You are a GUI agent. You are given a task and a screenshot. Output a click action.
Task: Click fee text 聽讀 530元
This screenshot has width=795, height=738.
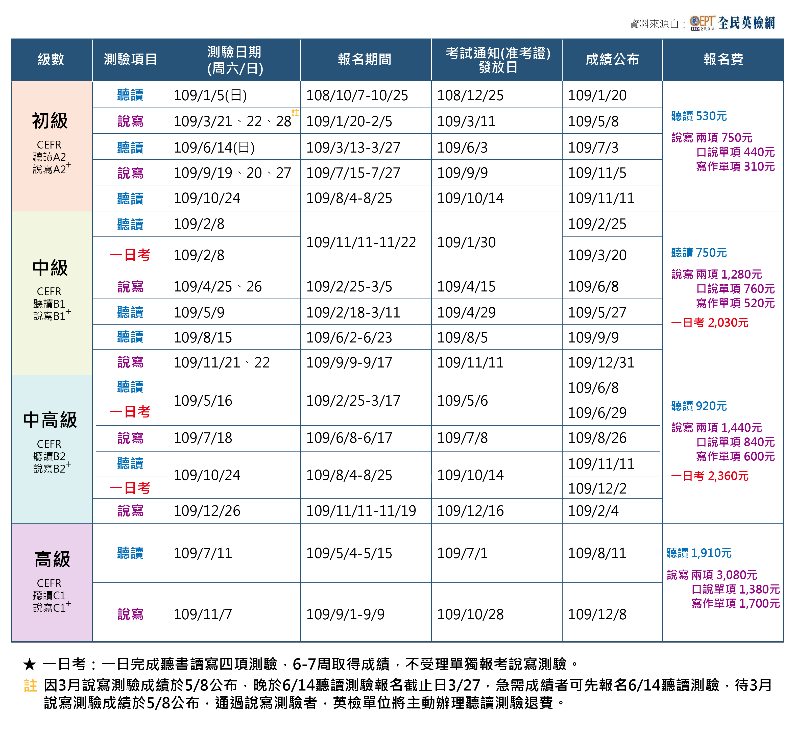699,116
